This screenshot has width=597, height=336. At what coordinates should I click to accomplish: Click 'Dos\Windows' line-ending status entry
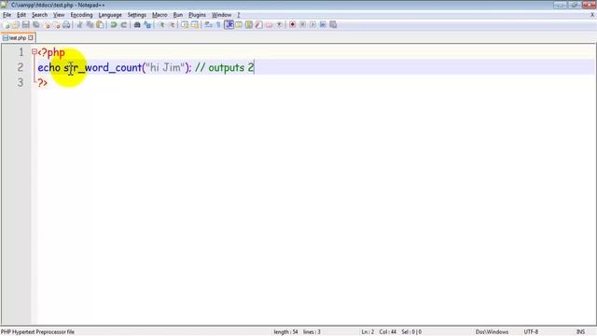tap(492, 332)
